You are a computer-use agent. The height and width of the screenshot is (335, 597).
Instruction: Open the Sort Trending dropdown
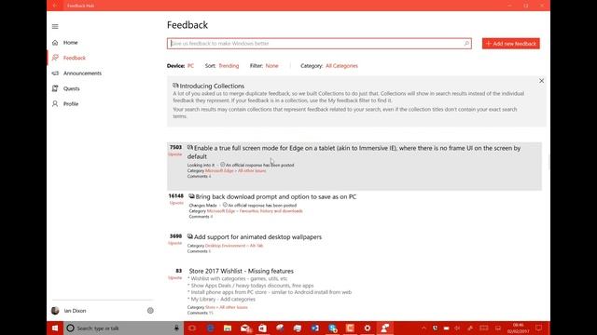tap(229, 66)
